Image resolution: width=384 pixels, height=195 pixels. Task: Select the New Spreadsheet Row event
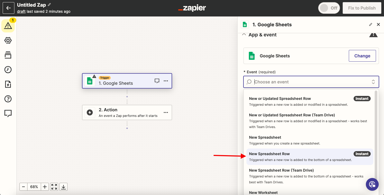coord(310,157)
